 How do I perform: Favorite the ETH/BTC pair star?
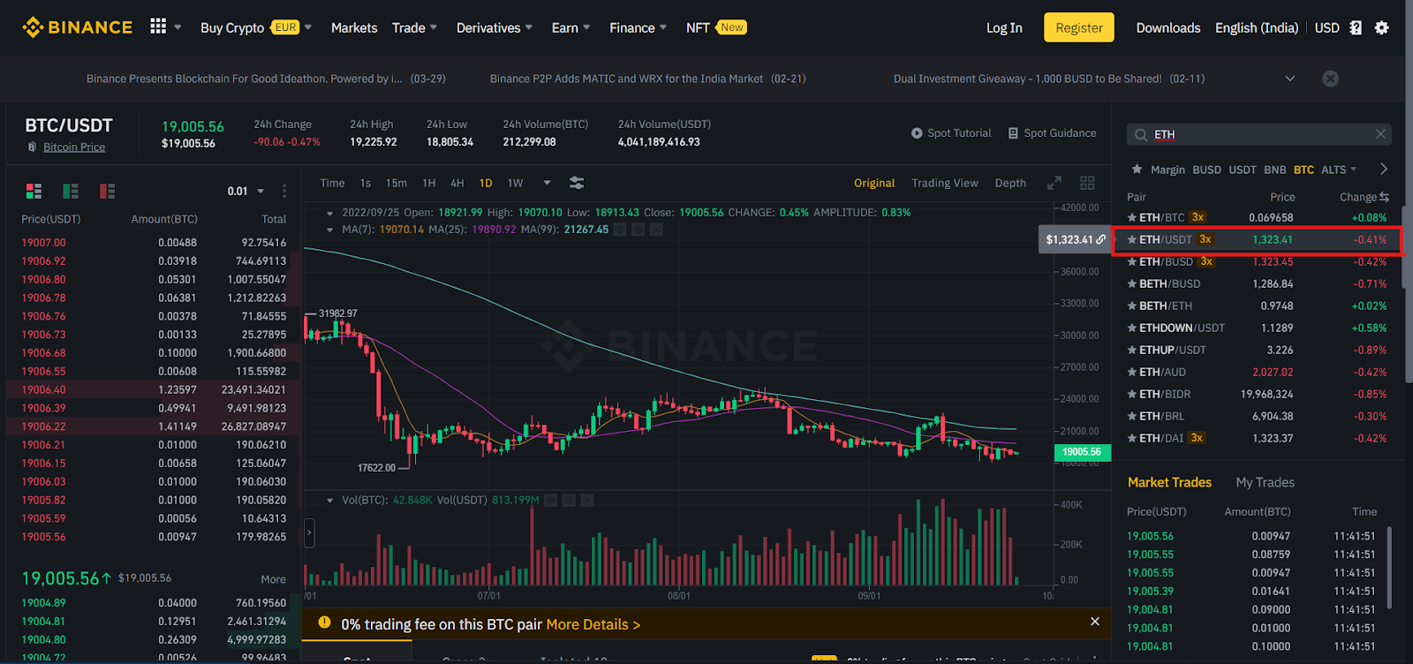click(1132, 217)
